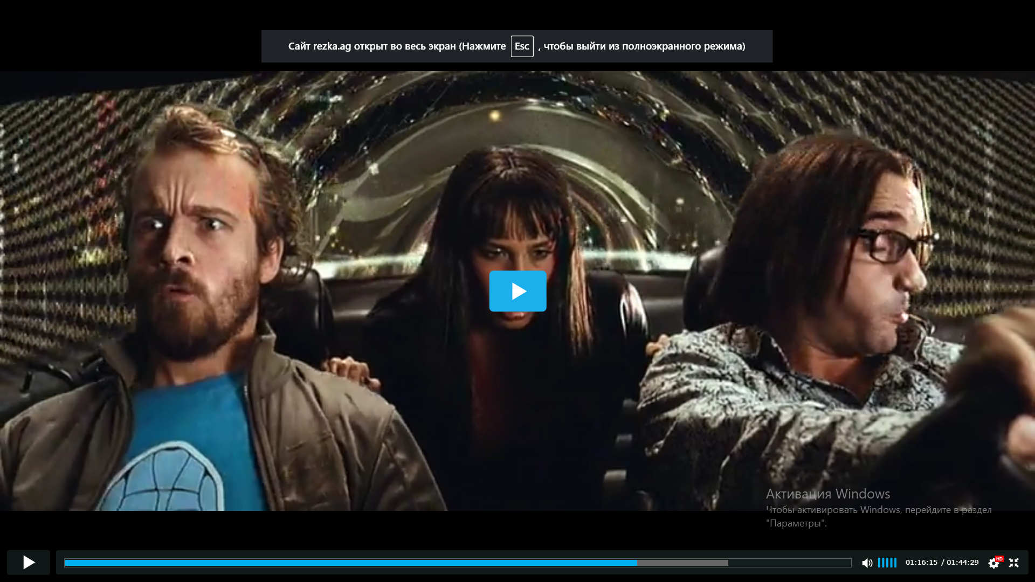Start playback with the bottom-left play button
The image size is (1035, 582).
click(x=29, y=563)
